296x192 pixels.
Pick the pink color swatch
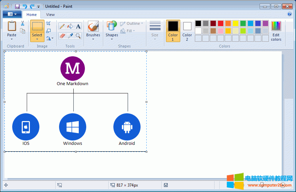(221, 31)
